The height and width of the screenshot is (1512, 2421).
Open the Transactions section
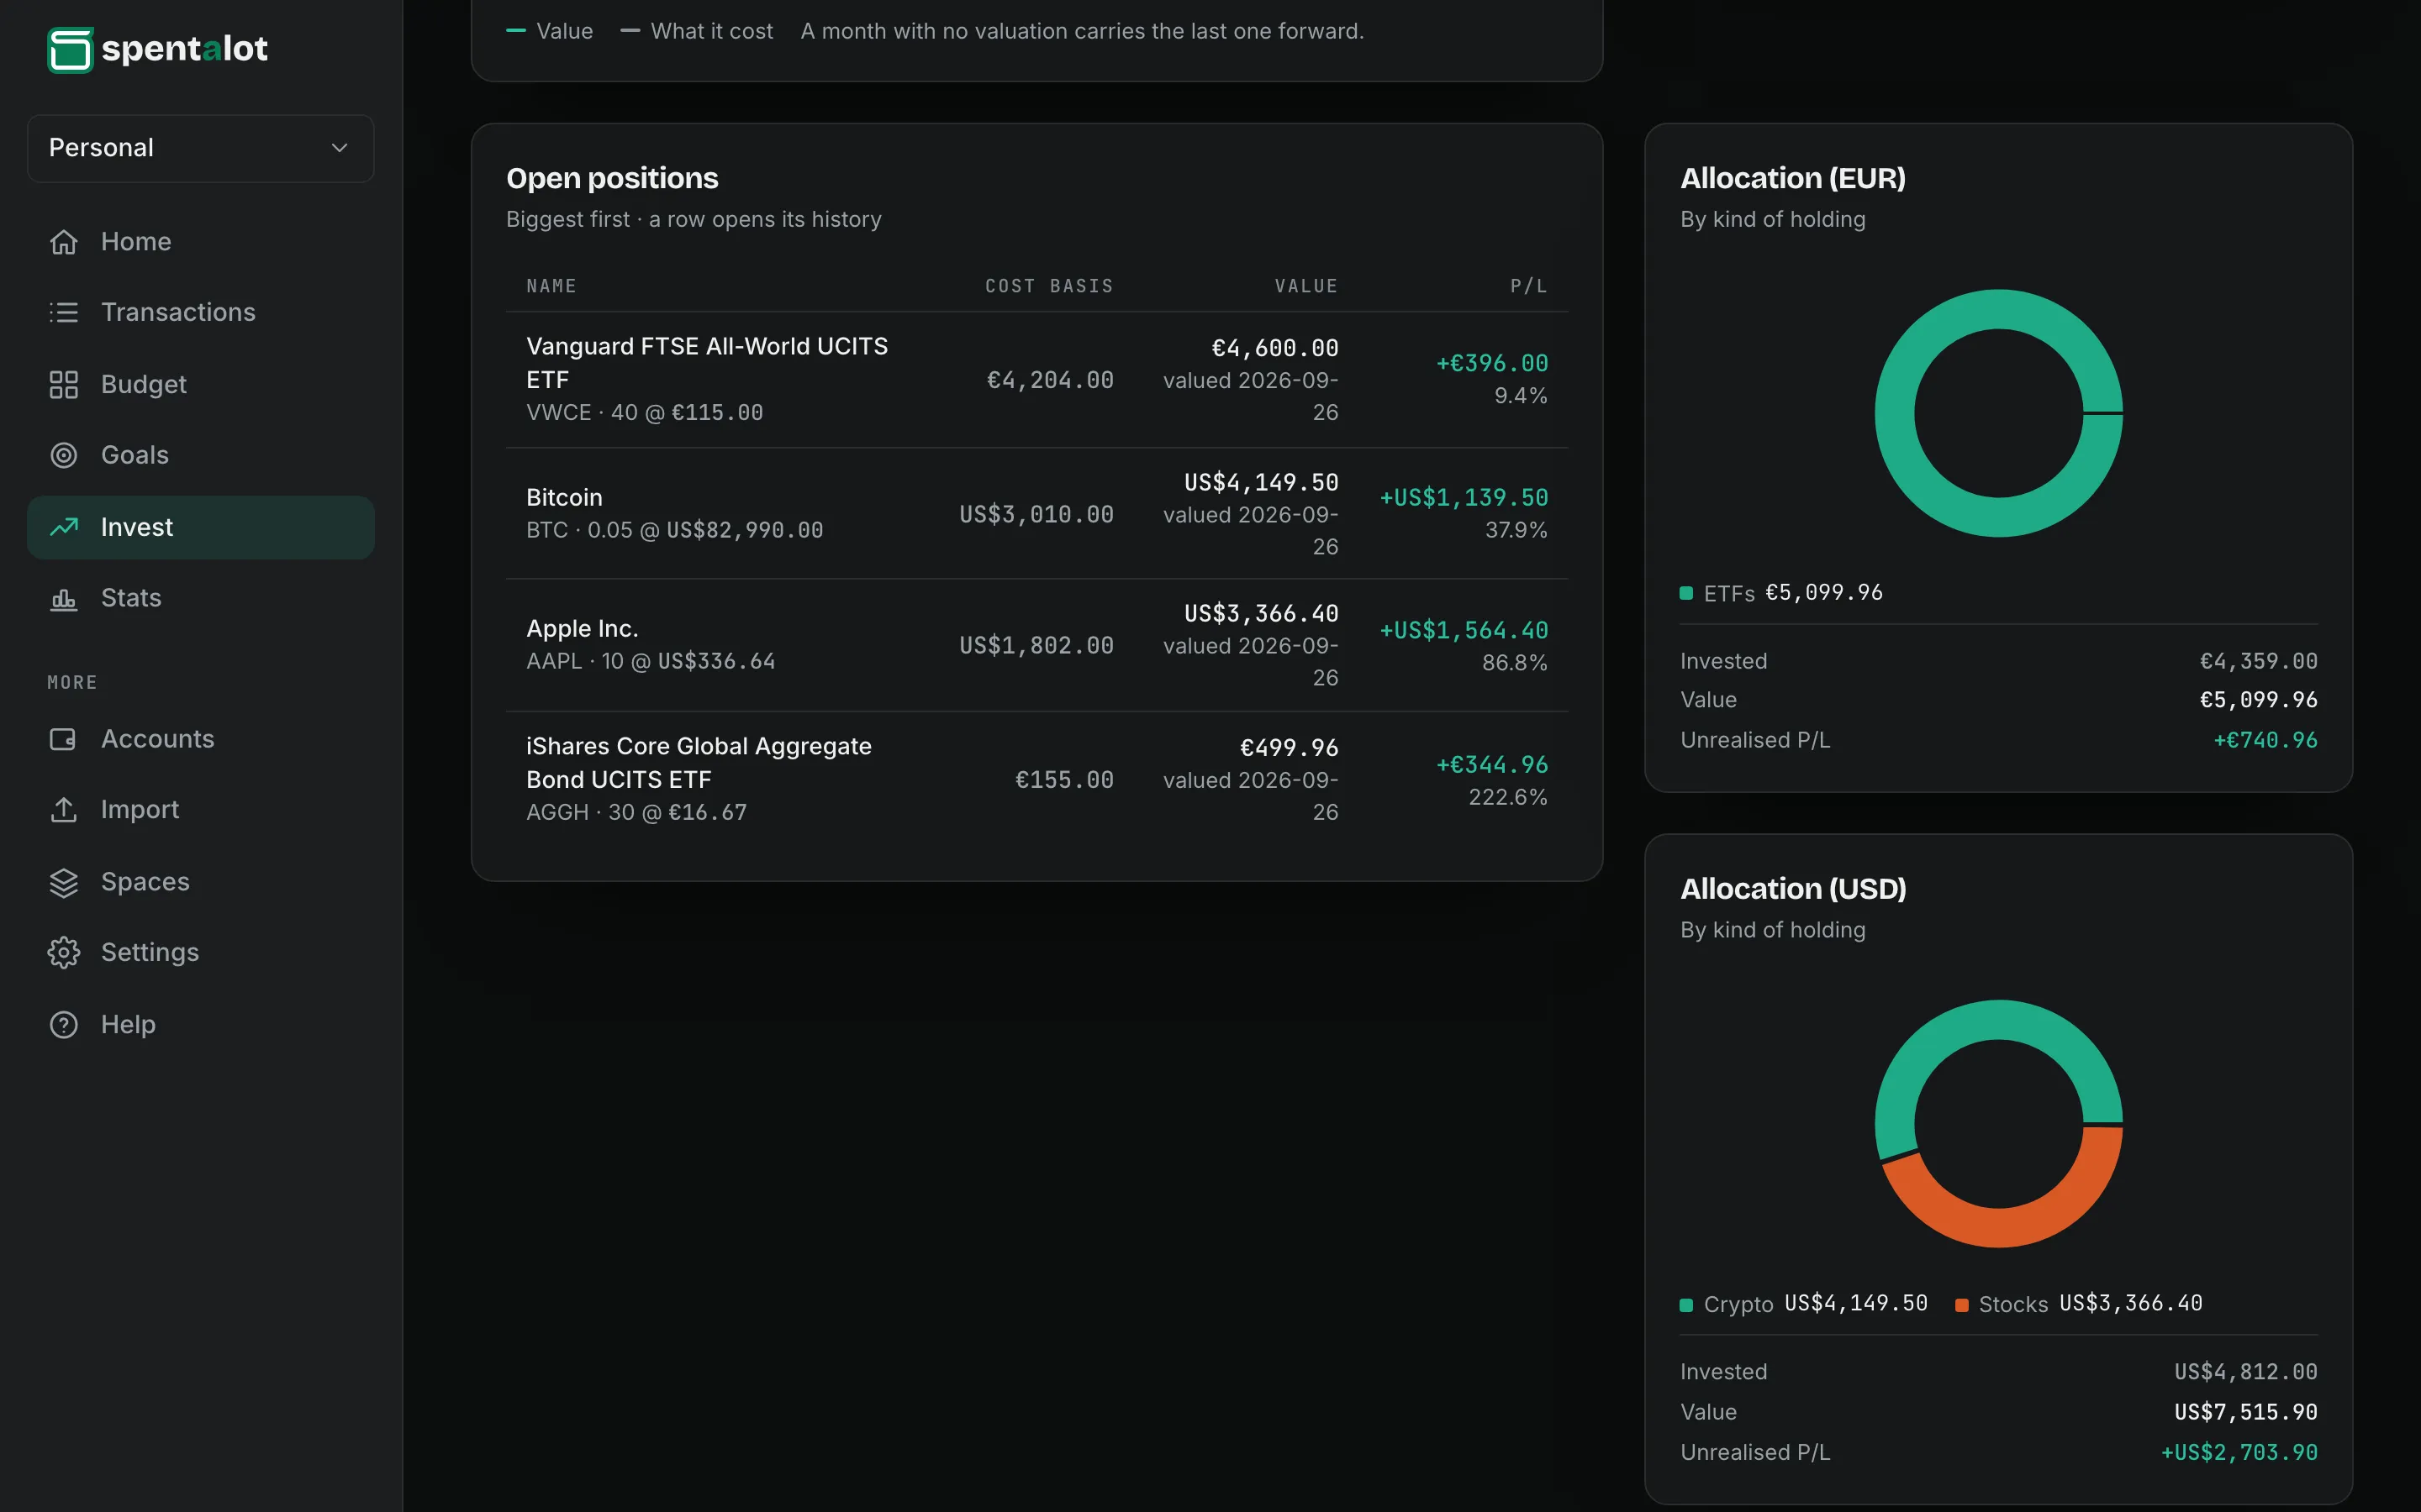(201, 312)
